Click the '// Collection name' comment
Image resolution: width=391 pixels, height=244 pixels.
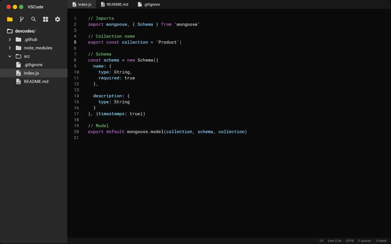(x=111, y=36)
